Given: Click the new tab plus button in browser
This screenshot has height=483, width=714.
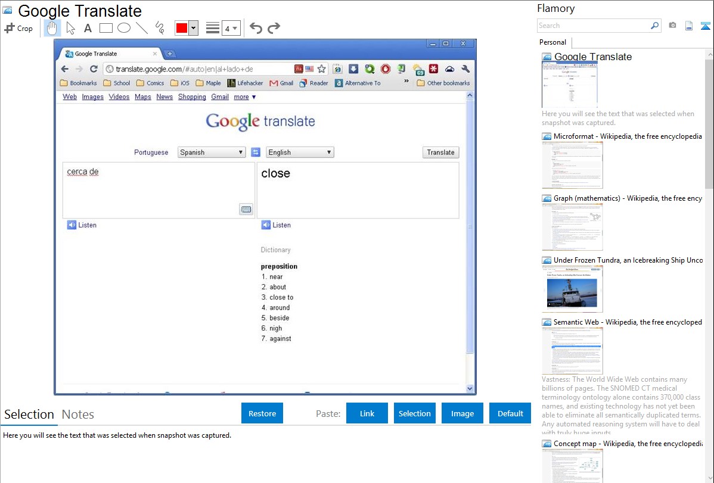Looking at the screenshot, I should point(170,54).
